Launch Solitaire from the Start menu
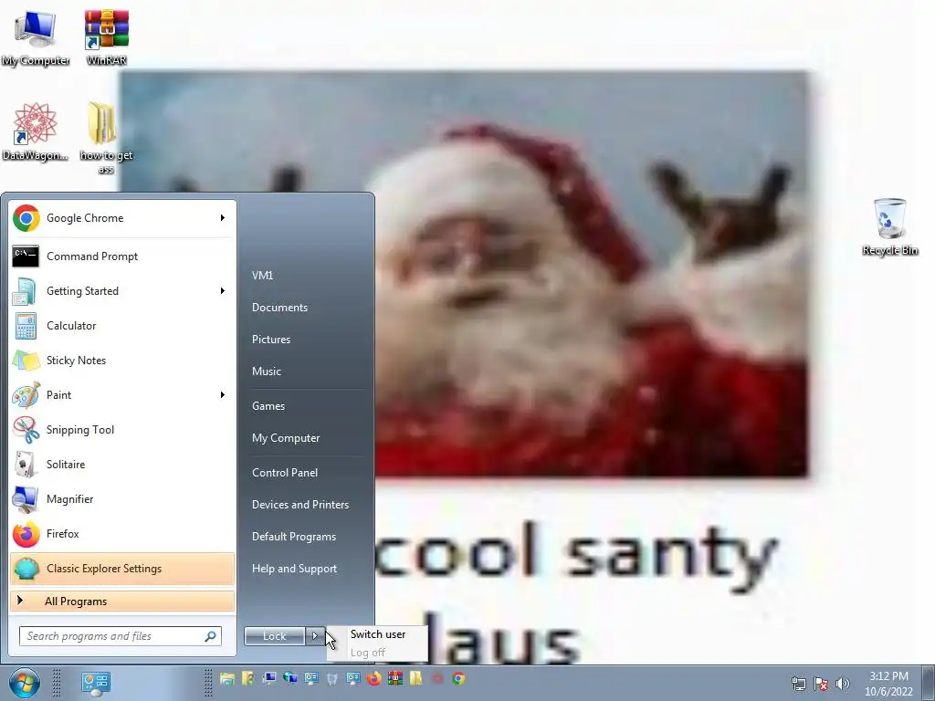Screen dimensions: 935x701 click(x=122, y=465)
